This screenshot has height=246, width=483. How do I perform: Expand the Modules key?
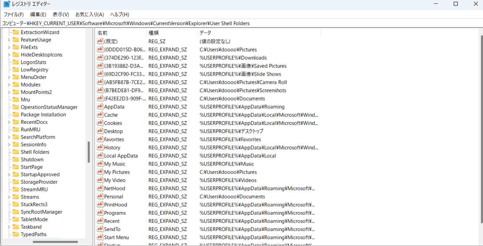point(9,85)
